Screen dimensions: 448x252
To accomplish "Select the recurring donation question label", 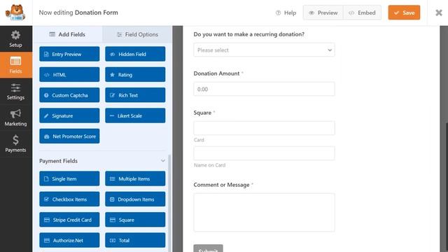I will coord(249,34).
